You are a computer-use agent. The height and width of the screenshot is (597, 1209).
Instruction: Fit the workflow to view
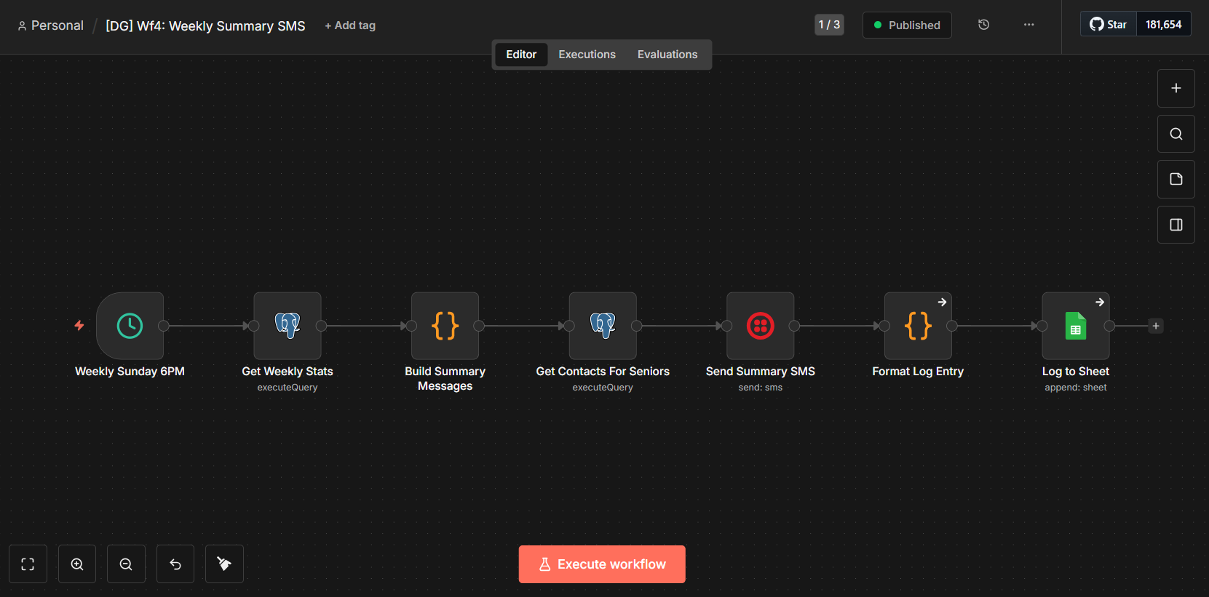click(x=28, y=564)
